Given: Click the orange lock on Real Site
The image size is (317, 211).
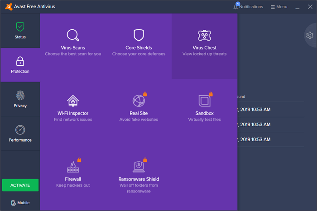Looking at the screenshot, I should point(145,94).
